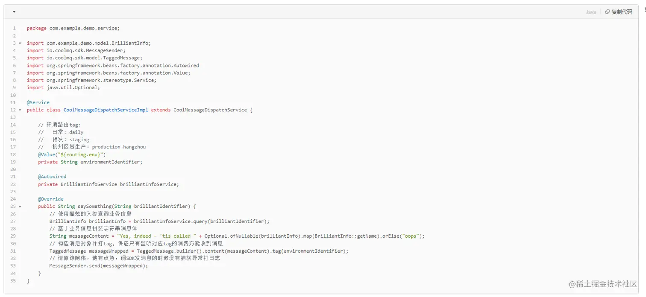
Task: Click the import TaggedMessage line
Action: click(85, 58)
